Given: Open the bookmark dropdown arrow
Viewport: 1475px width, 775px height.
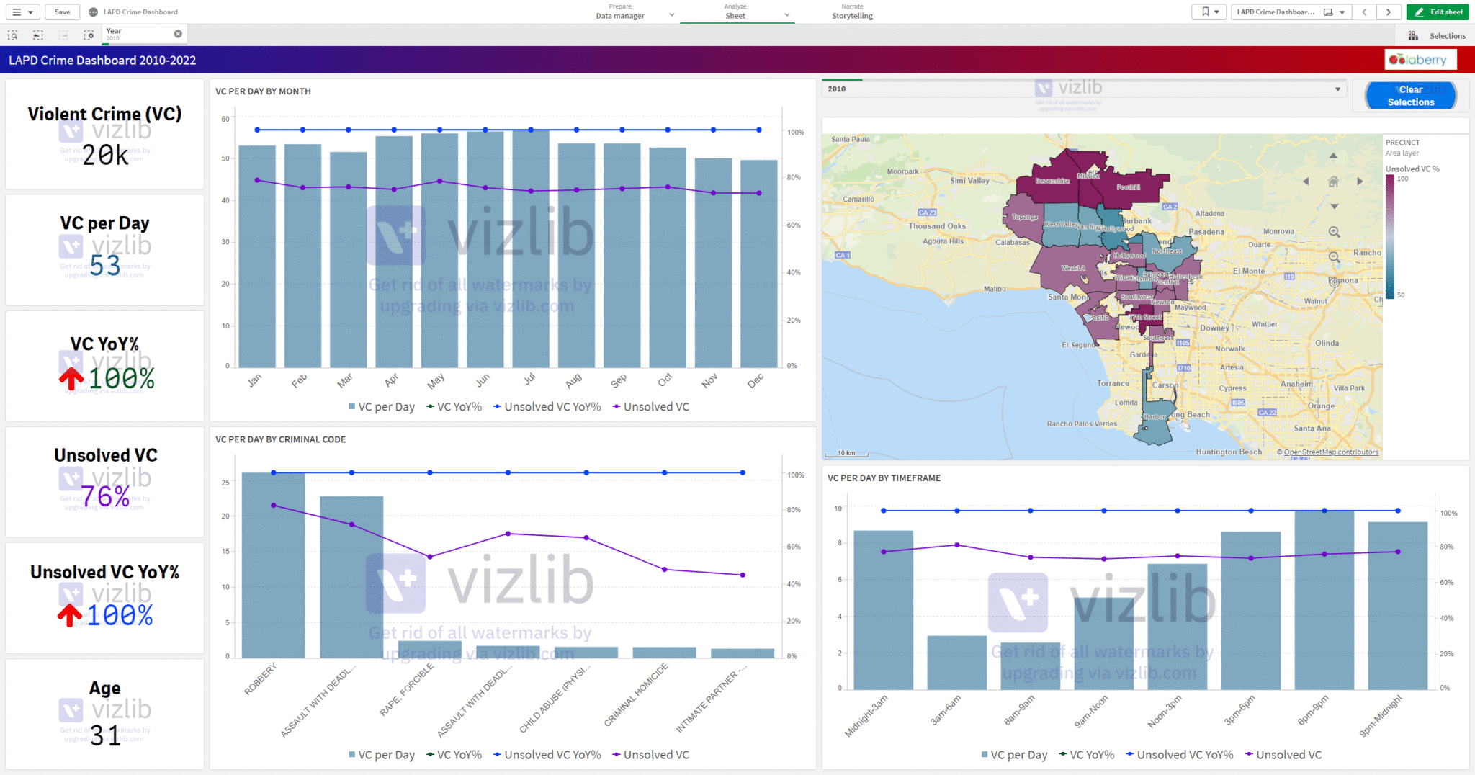Looking at the screenshot, I should 1216,12.
